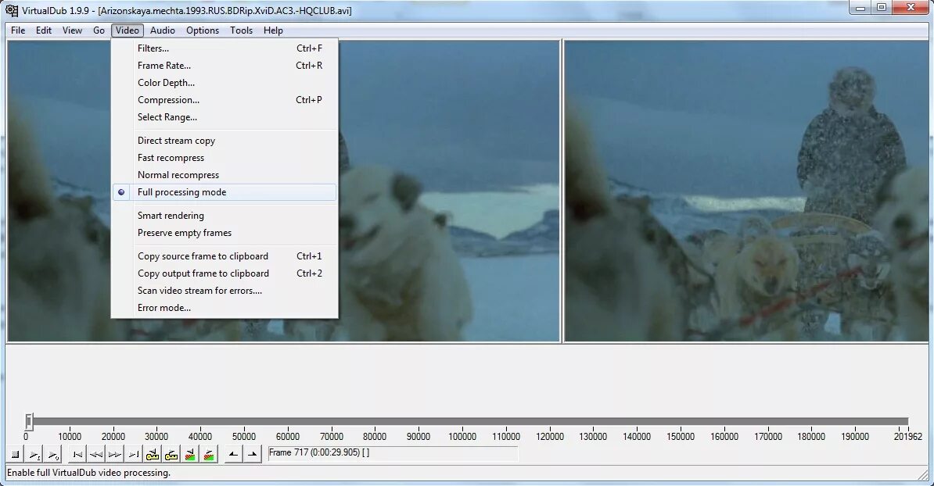Click status bar text 'Enable full VirtualDub video processing.'
The width and height of the screenshot is (934, 486).
tap(88, 473)
